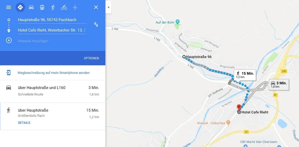Add a destination with plus icon
Image resolution: width=299 pixels, height=147 pixels.
click(x=9, y=41)
